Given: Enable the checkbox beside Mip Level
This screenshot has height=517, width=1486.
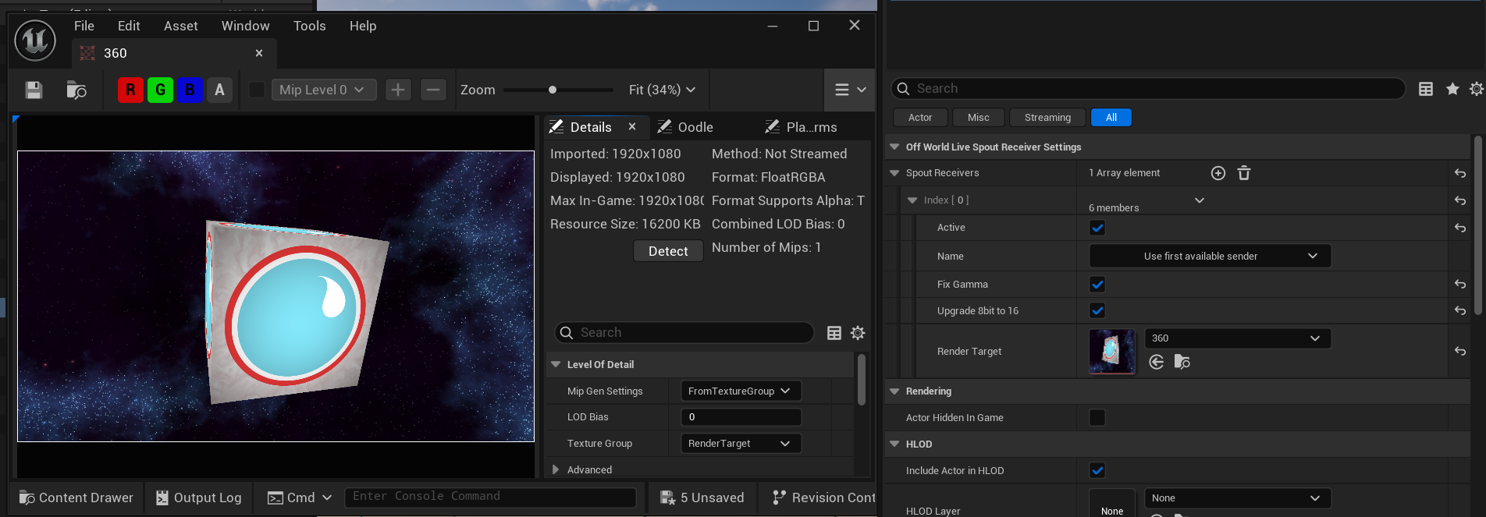Looking at the screenshot, I should point(256,90).
